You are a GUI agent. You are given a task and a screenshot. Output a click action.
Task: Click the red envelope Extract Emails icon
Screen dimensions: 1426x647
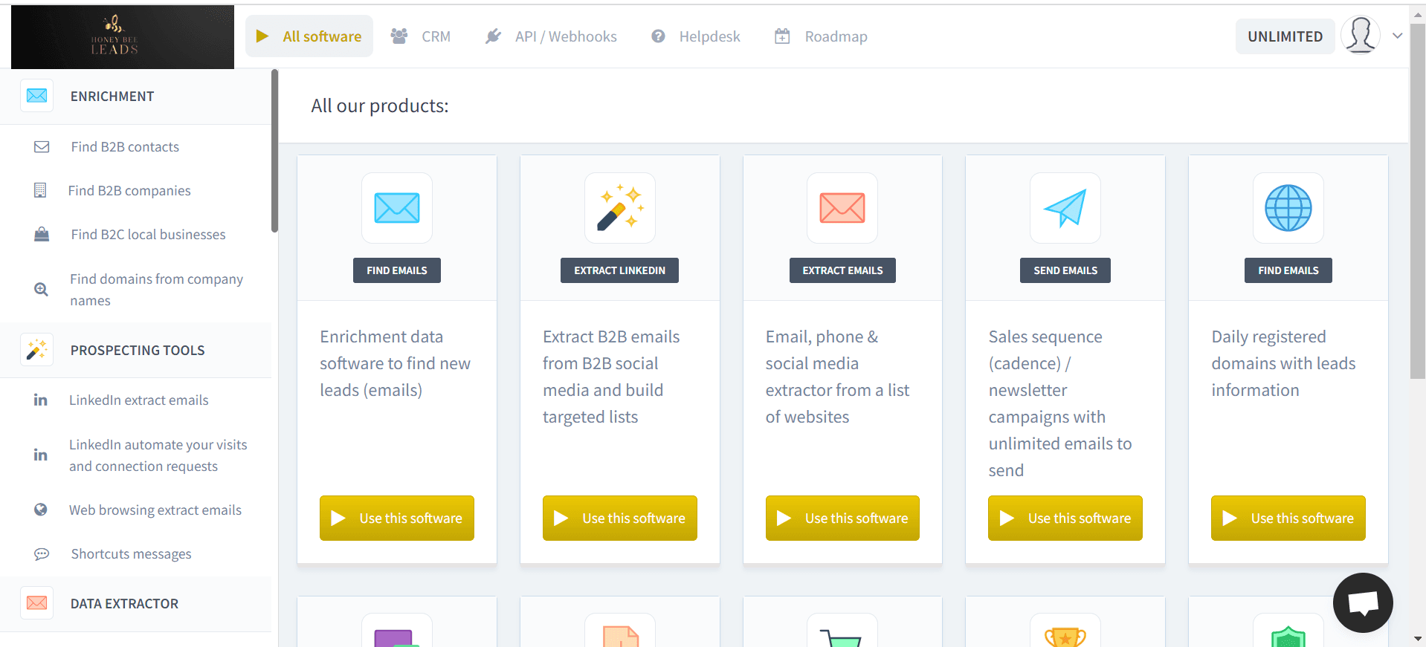pyautogui.click(x=842, y=208)
